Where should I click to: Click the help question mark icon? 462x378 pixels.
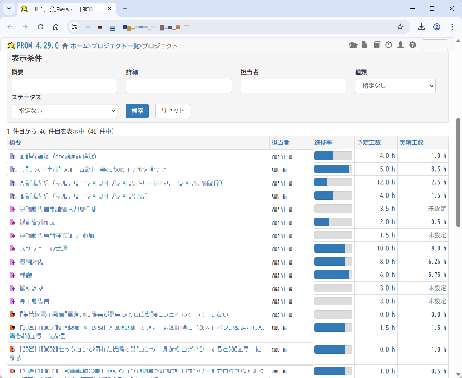[x=412, y=45]
